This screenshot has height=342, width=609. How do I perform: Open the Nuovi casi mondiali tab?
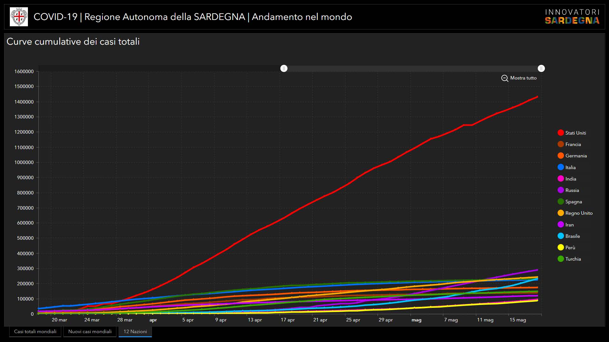(x=90, y=332)
